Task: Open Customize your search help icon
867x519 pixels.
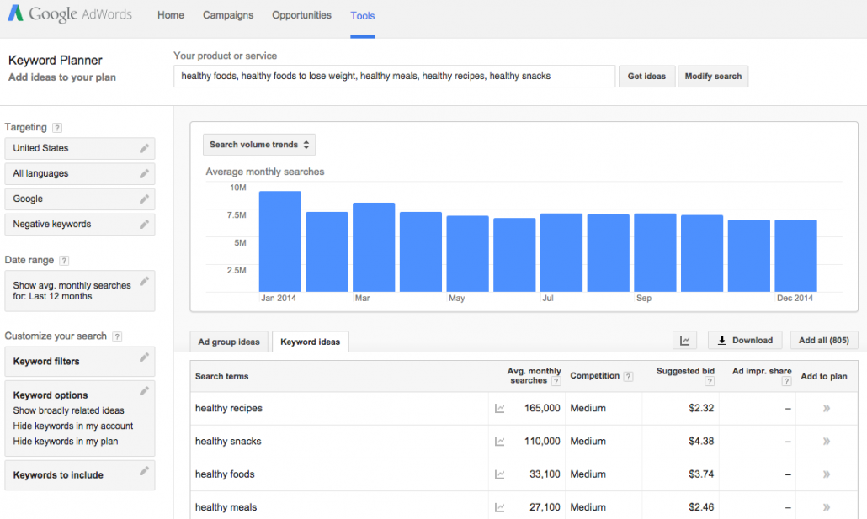Action: click(117, 336)
